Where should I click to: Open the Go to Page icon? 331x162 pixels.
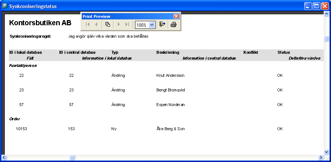[108, 25]
